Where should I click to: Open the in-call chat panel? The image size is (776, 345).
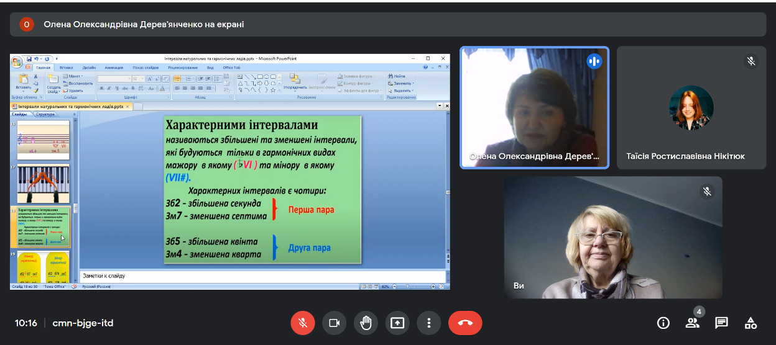tap(721, 323)
